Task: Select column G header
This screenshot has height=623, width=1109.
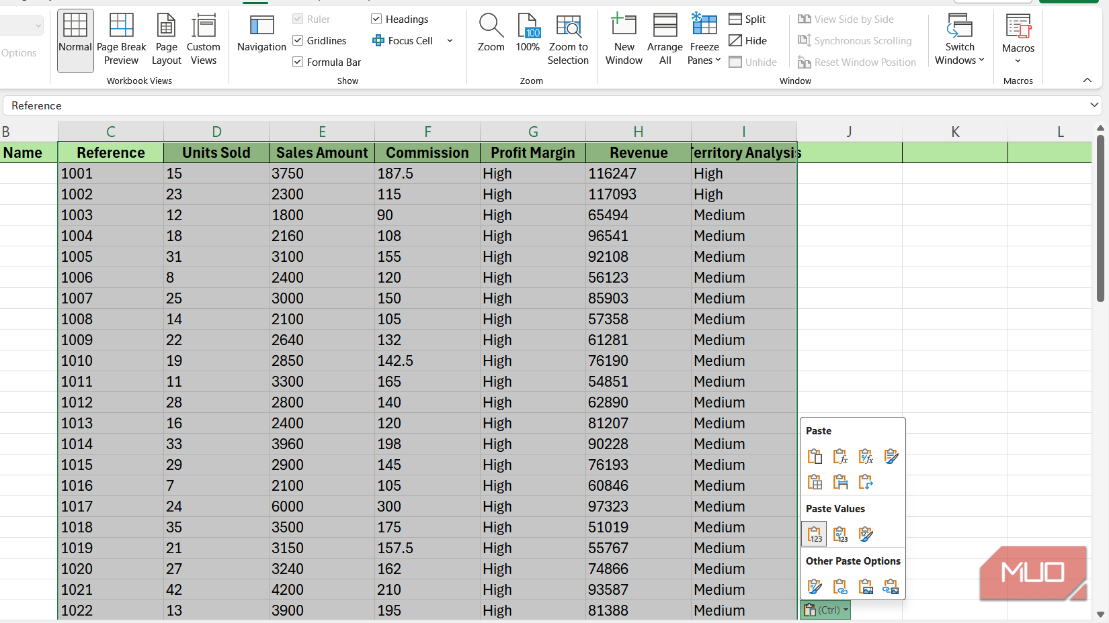Action: [x=533, y=132]
